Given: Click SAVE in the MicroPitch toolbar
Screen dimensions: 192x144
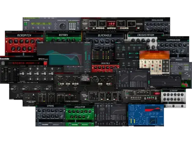Looking at the screenshot, I should click(x=24, y=32).
